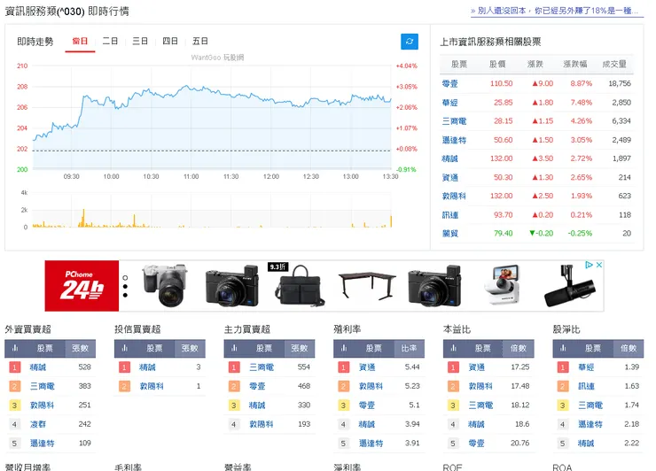Click chart icon in 外資買賣超 table header
The height and width of the screenshot is (471, 656).
pos(15,348)
